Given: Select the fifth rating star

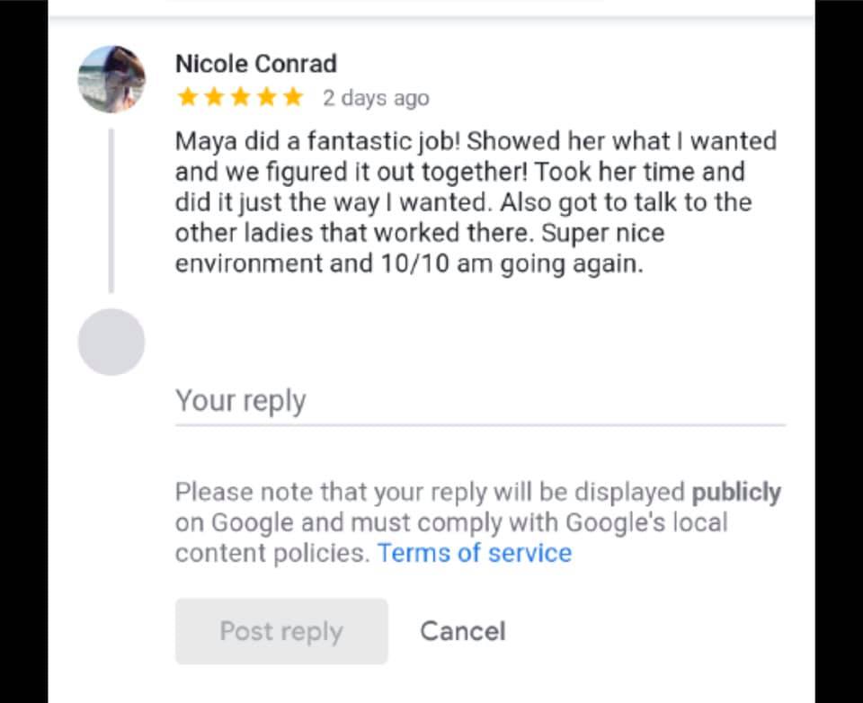Looking at the screenshot, I should [x=293, y=97].
